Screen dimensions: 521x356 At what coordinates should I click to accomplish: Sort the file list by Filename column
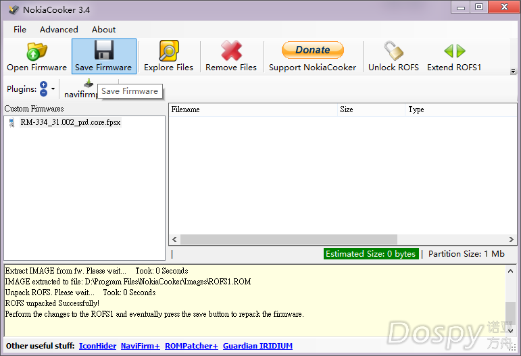253,109
